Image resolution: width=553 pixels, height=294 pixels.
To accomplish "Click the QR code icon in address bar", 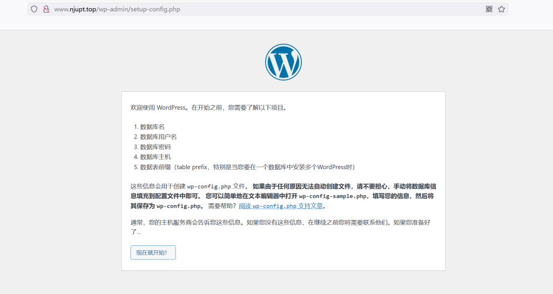I will point(489,9).
